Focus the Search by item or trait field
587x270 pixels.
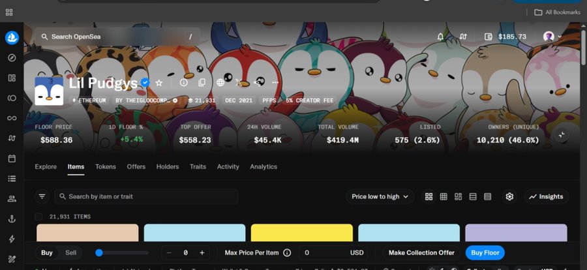pos(146,196)
